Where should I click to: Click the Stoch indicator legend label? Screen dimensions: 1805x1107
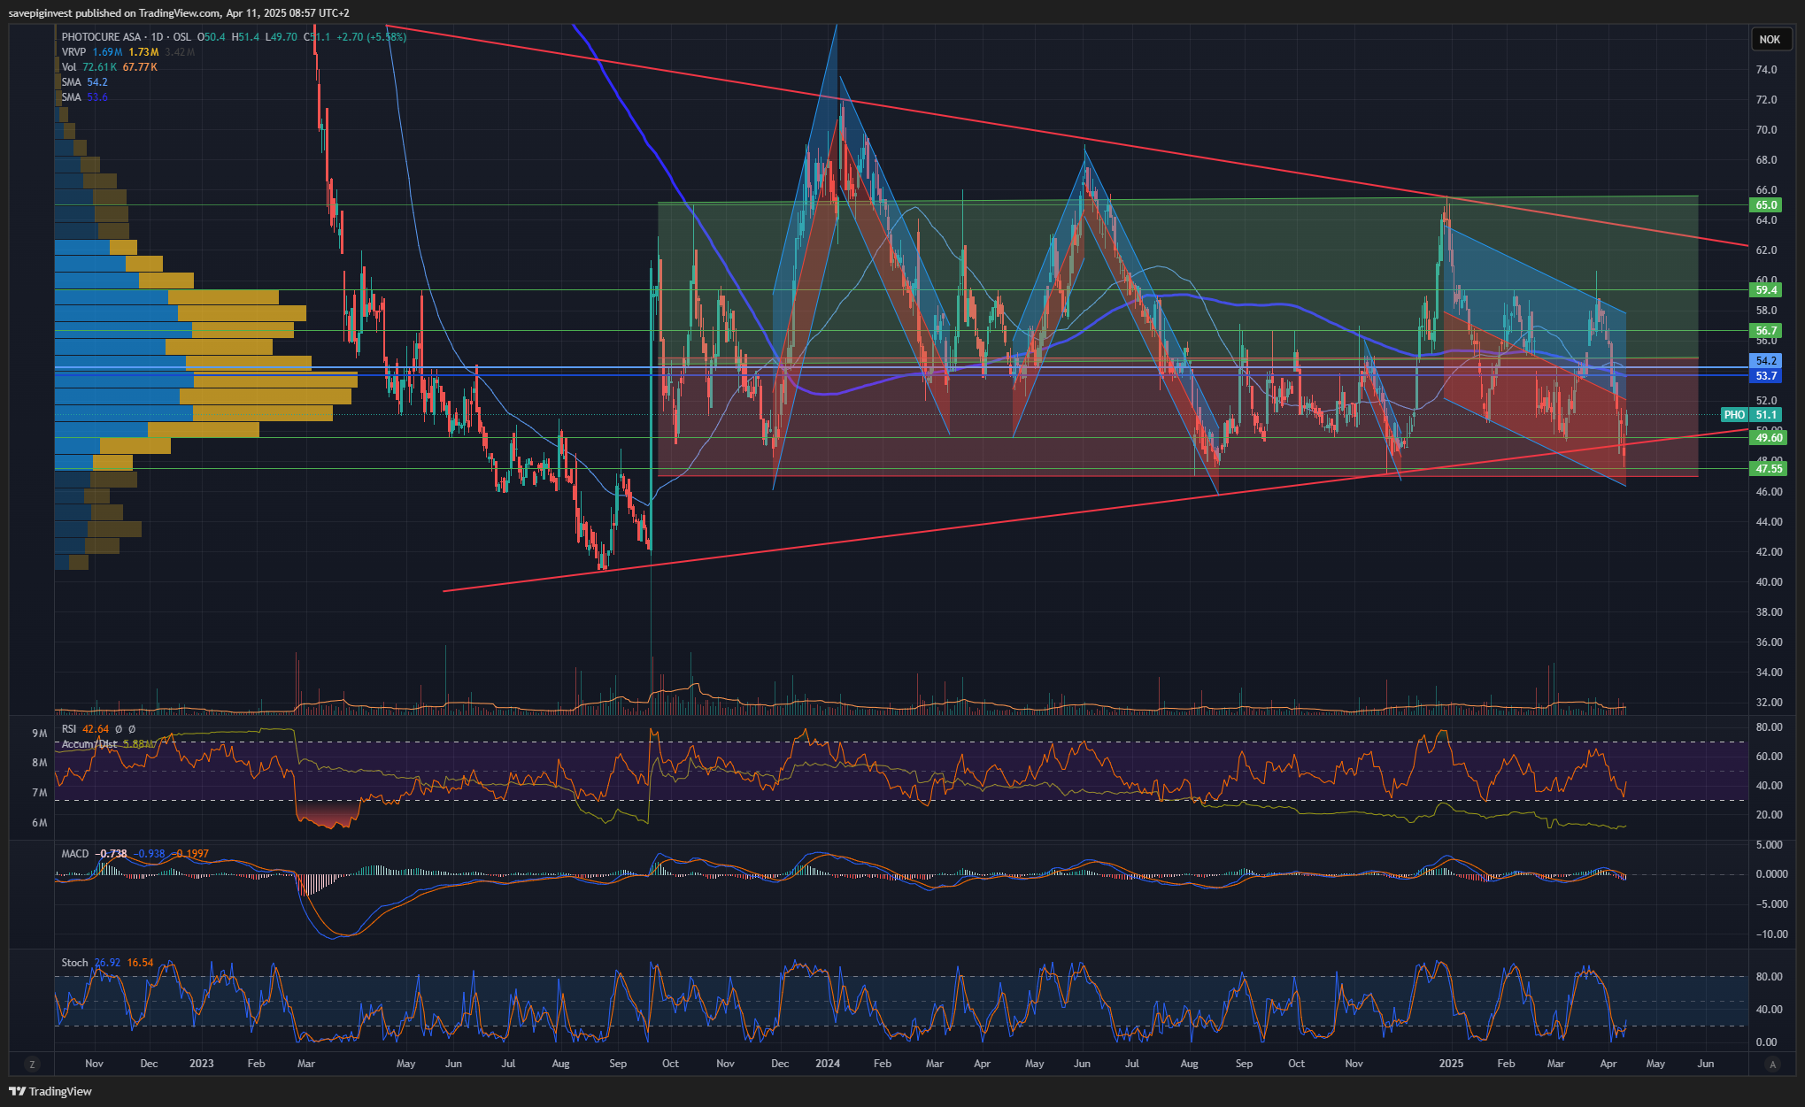point(74,963)
